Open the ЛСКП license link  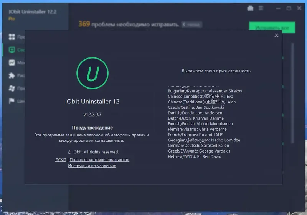pyautogui.click(x=61, y=160)
